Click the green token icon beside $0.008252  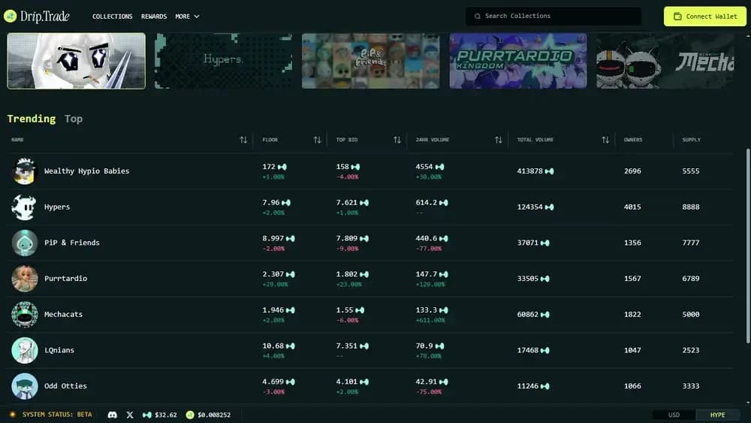tap(190, 415)
